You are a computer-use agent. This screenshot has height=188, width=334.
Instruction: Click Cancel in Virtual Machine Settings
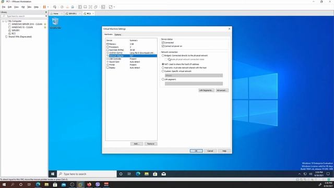coord(210,151)
